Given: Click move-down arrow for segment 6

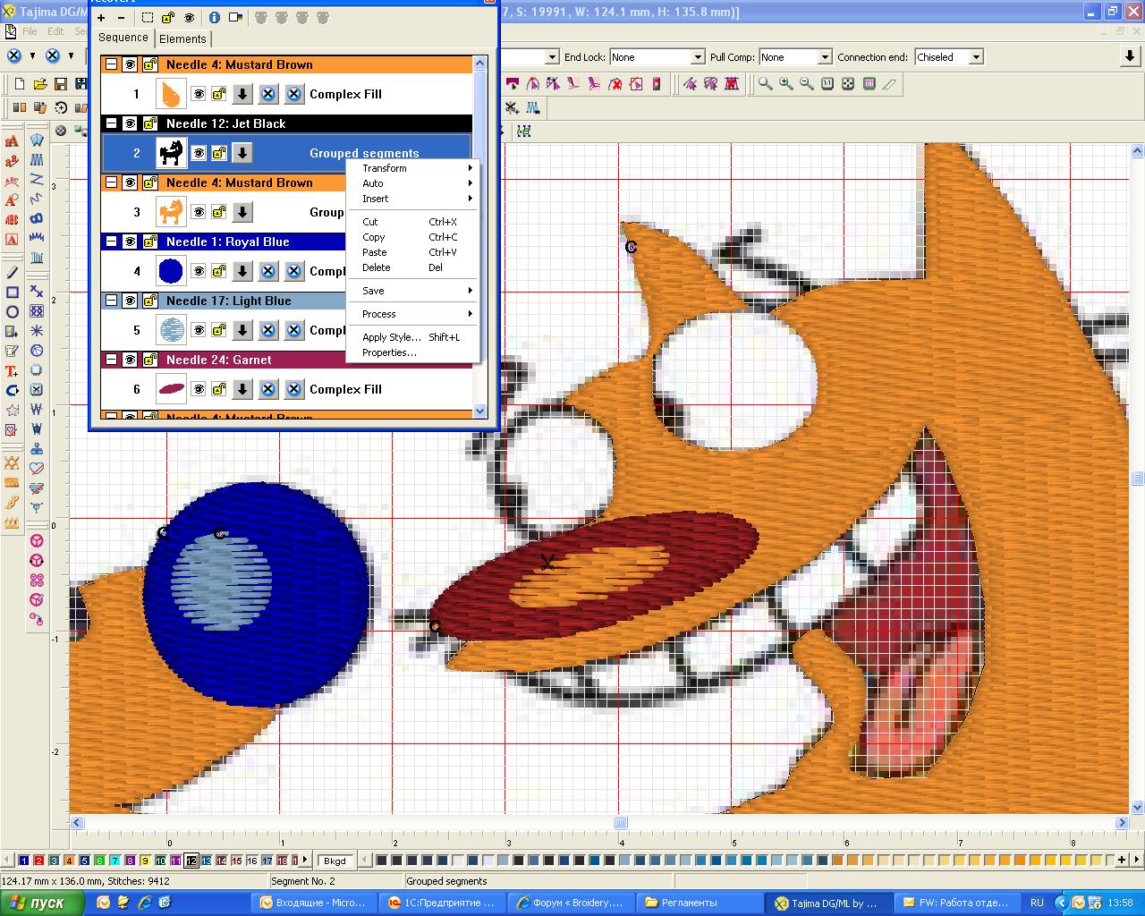Looking at the screenshot, I should click(242, 389).
